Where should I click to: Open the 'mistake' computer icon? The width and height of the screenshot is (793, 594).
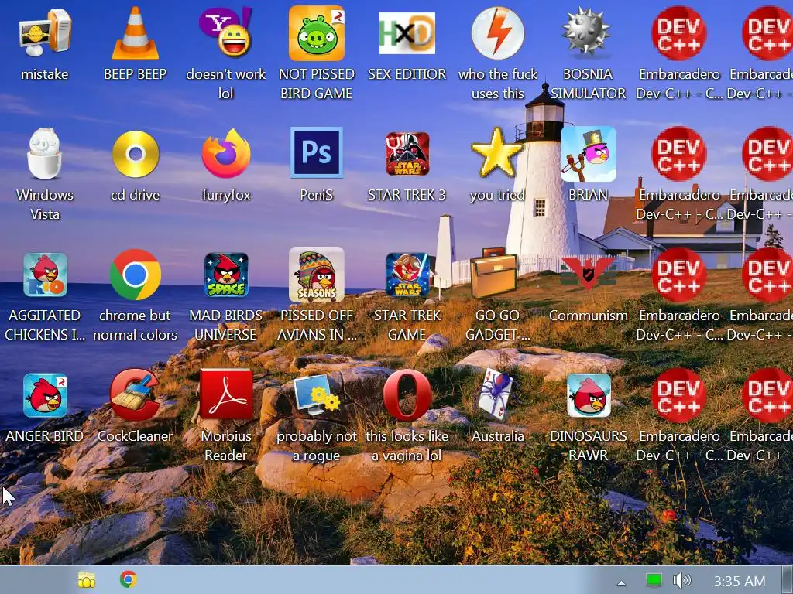pos(45,32)
